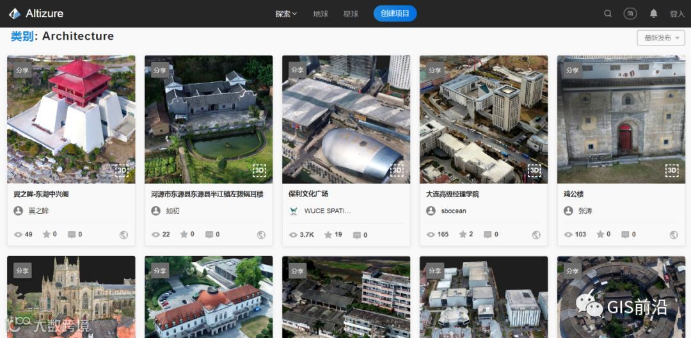Expand the 探索 dropdown menu
The height and width of the screenshot is (338, 691).
[286, 13]
